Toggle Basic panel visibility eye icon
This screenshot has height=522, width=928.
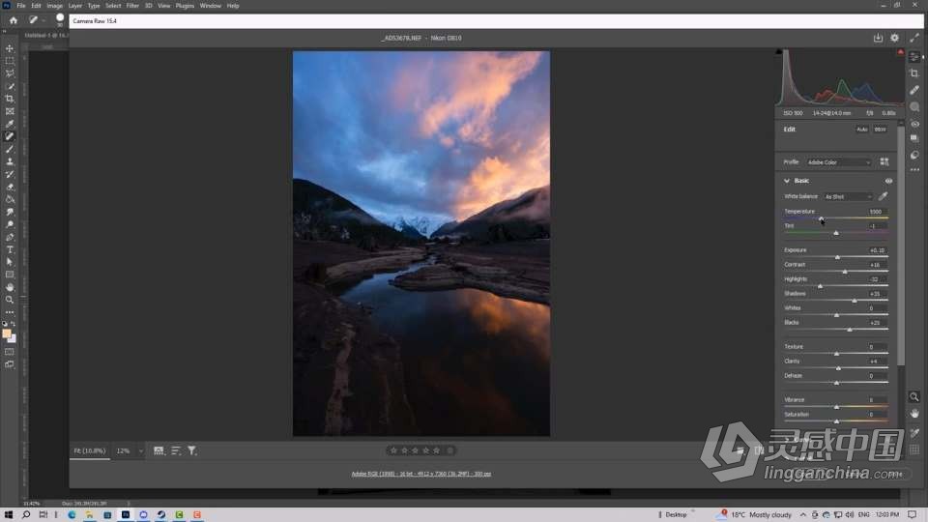tap(888, 181)
